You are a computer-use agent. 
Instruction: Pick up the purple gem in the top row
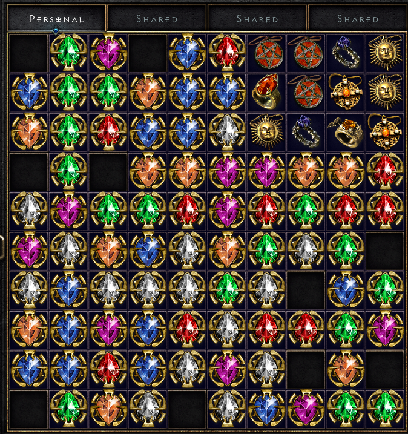pyautogui.click(x=108, y=52)
